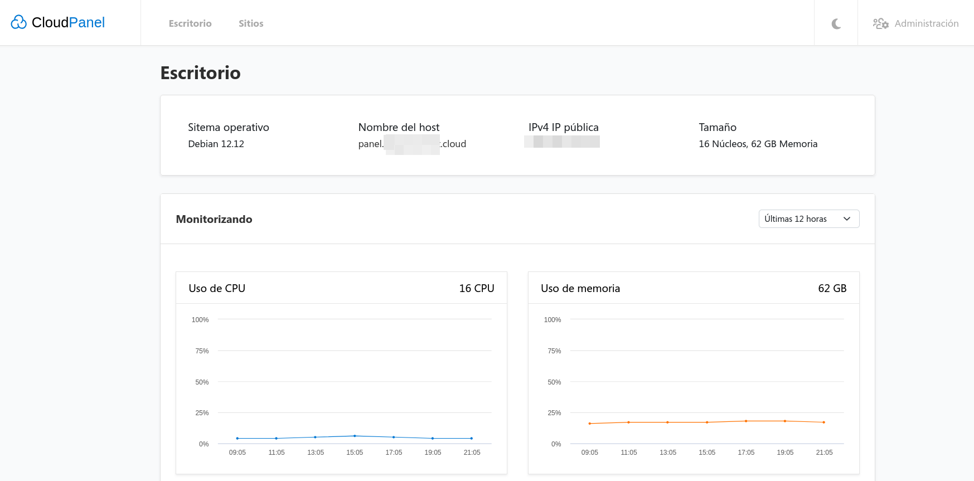
Task: Click the 16 Núcleos, 62 GB Memoria text
Action: tap(758, 144)
